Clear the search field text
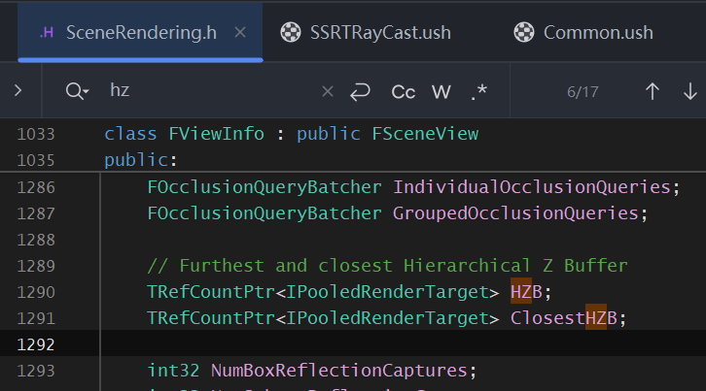706x391 pixels. tap(328, 91)
